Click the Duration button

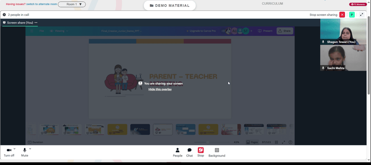click(36, 142)
